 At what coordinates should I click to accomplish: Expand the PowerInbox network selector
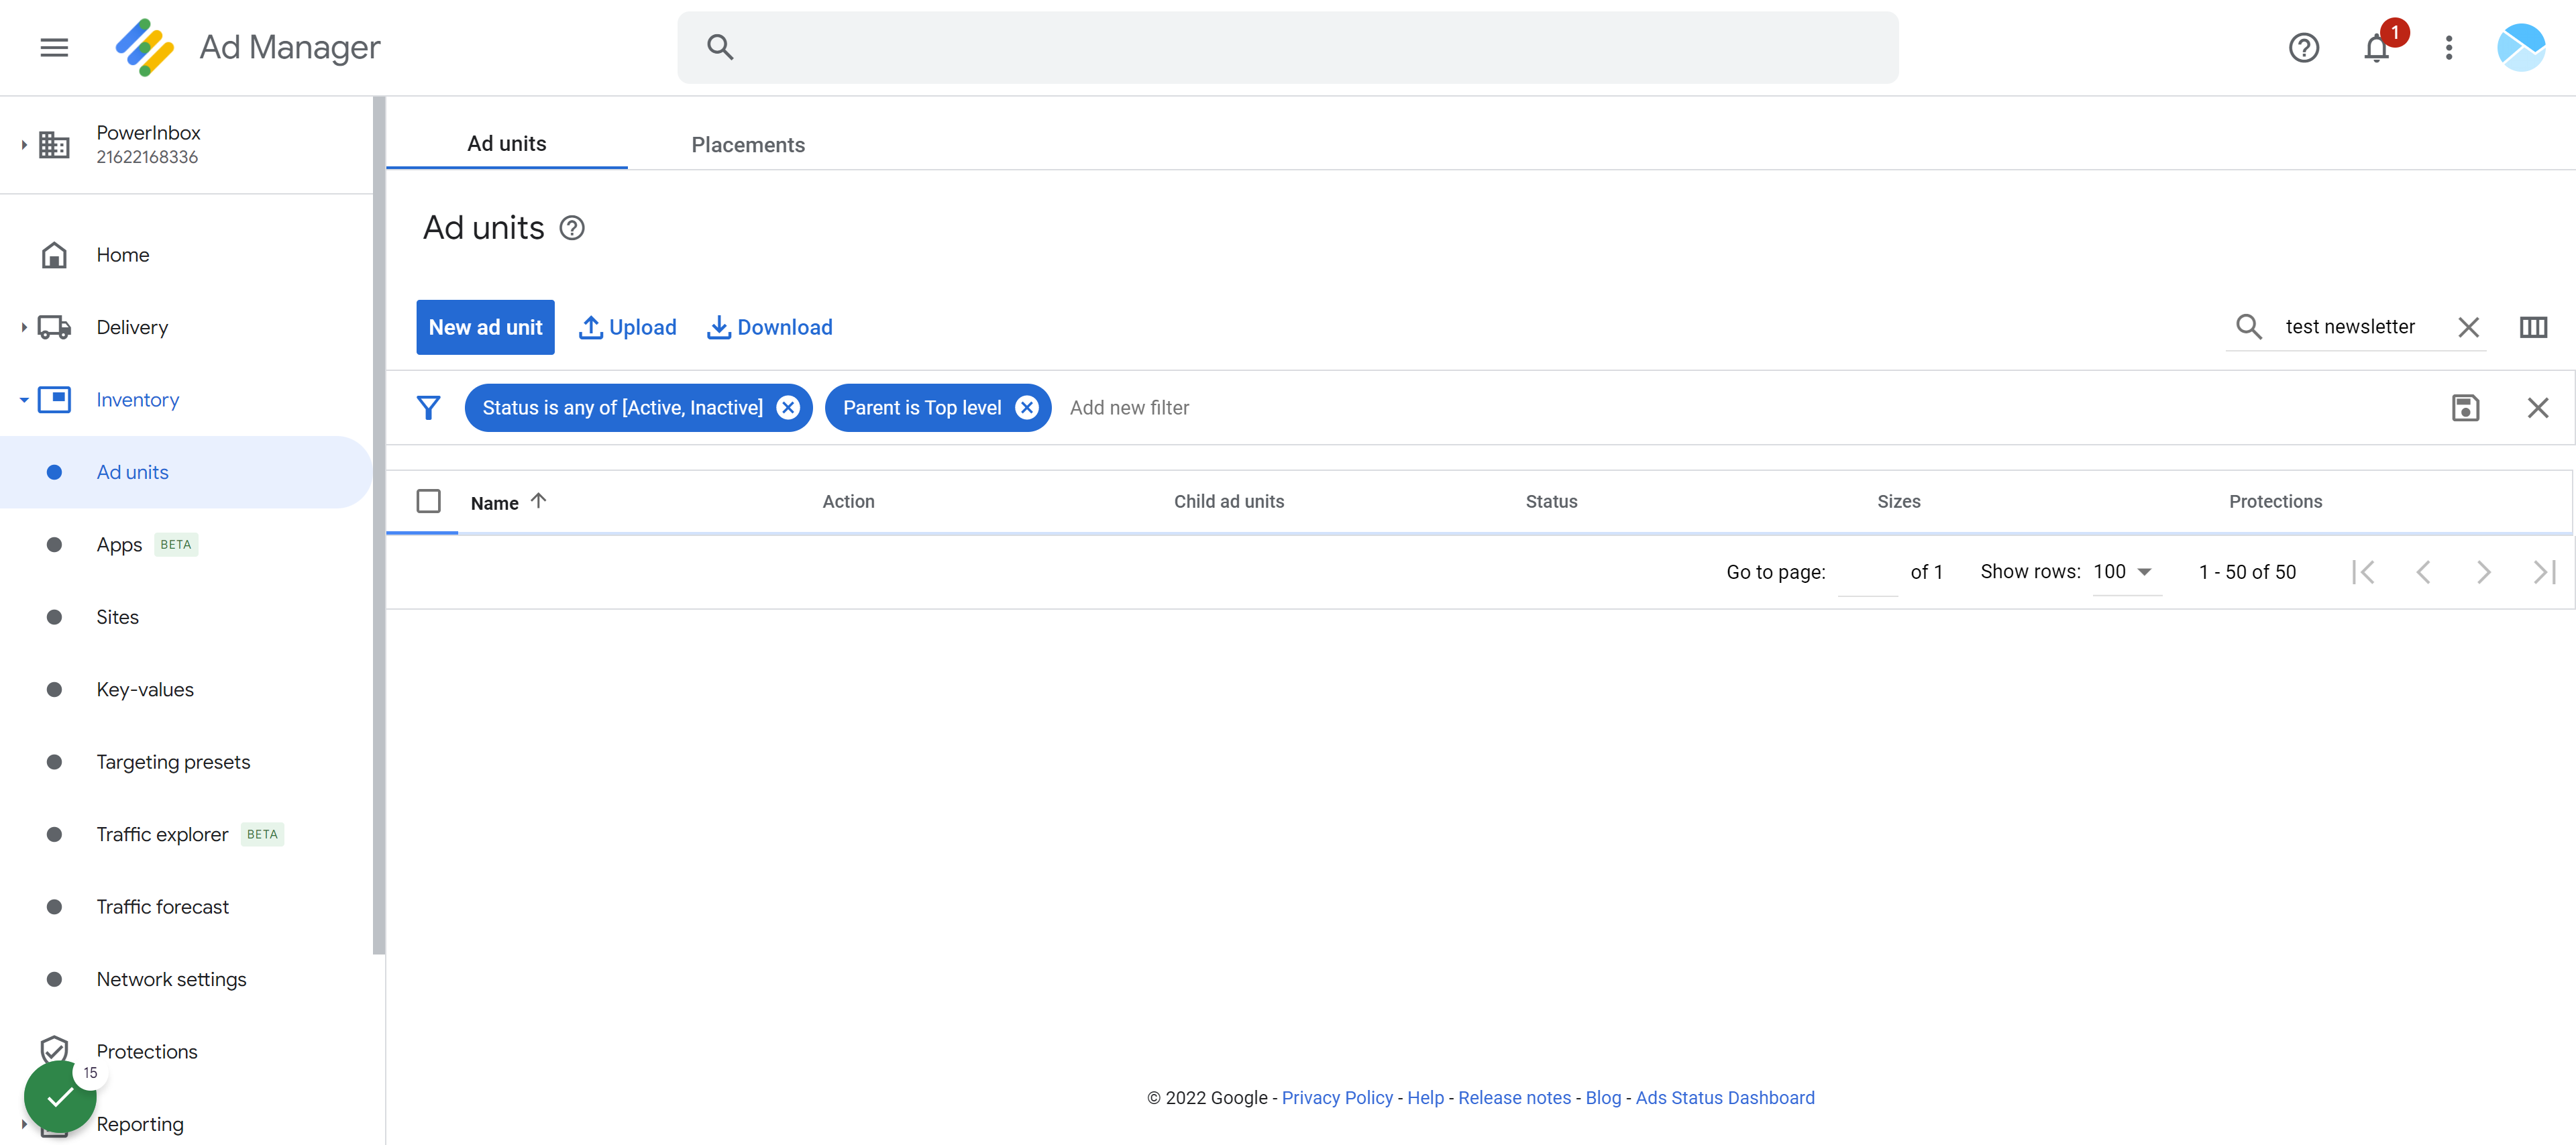23,145
